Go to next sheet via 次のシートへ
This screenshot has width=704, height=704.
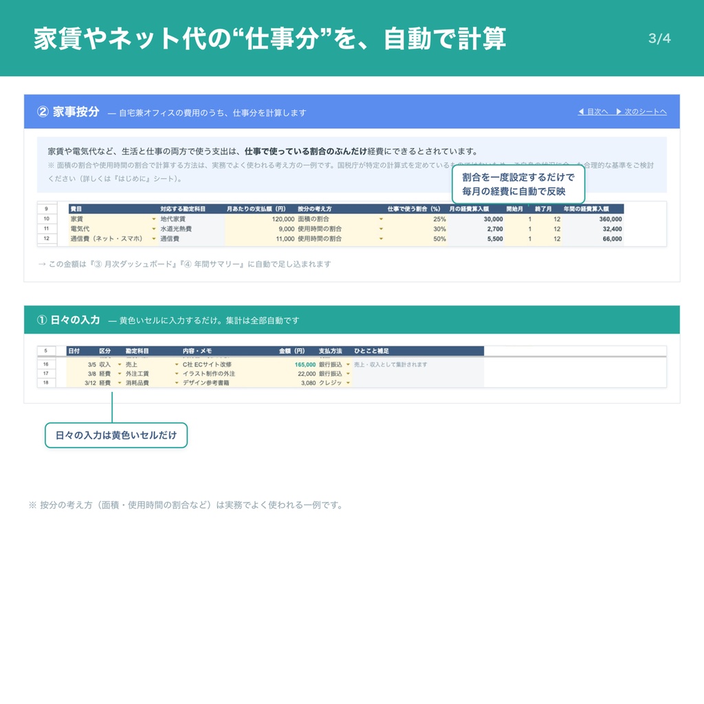641,111
